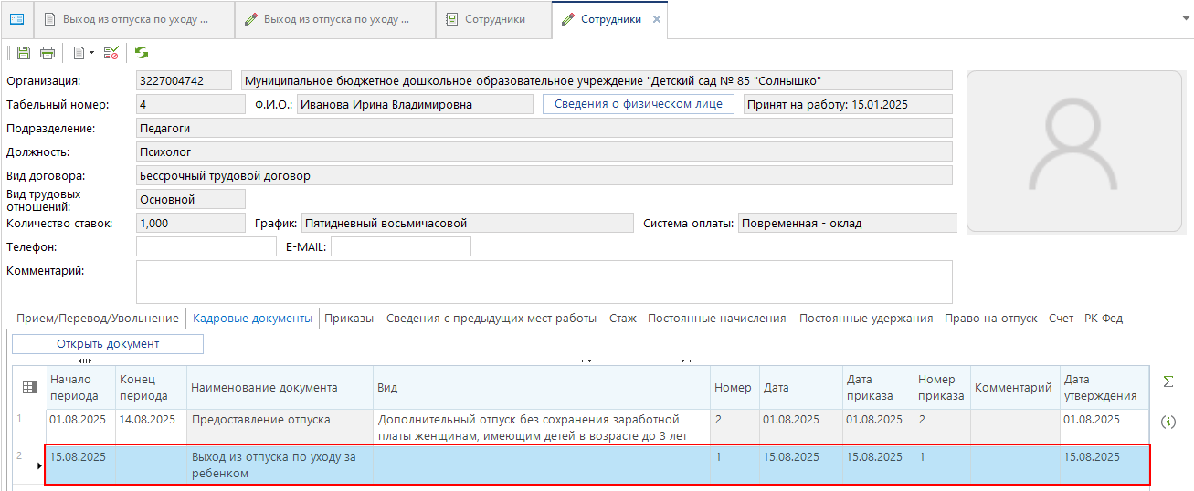Click into the Телефон input field
Viewport: 1194px width, 491px height.
[206, 246]
